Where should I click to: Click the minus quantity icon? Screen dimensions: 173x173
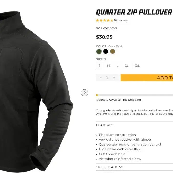pyautogui.click(x=101, y=78)
